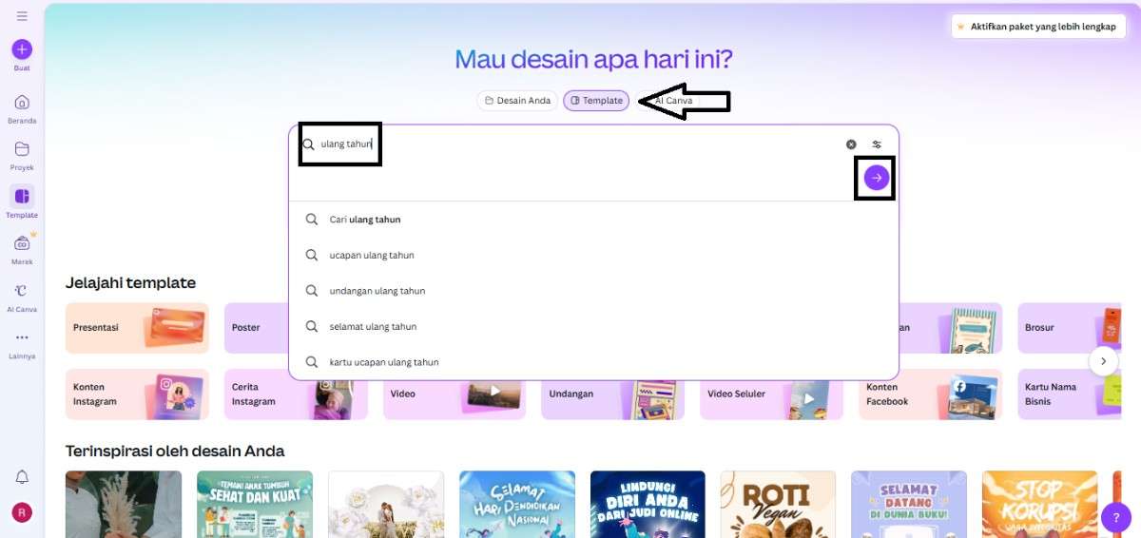Submit search with the purple arrow button
This screenshot has height=538, width=1141.
point(876,178)
